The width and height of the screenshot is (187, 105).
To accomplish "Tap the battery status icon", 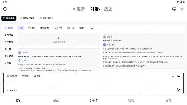I will (184, 2).
